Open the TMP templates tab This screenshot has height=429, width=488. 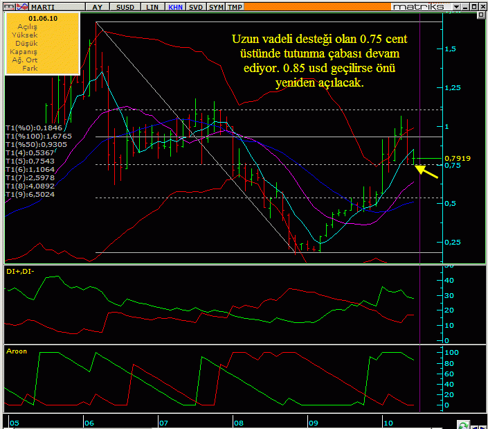[235, 6]
